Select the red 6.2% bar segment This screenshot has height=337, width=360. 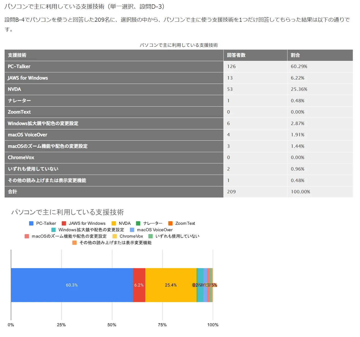(139, 285)
